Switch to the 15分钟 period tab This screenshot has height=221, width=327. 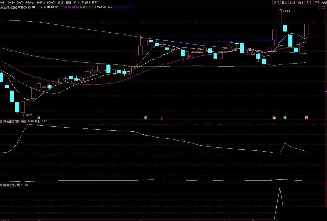pos(30,3)
